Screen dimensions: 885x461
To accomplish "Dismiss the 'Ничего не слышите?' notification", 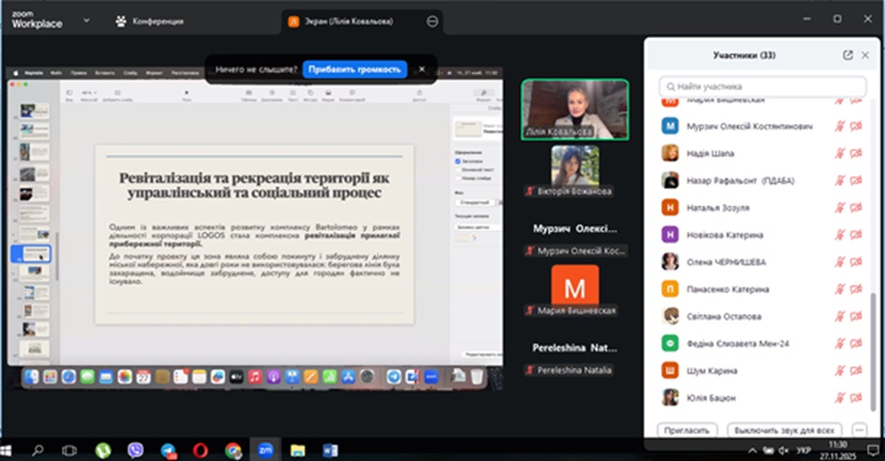I will point(421,69).
